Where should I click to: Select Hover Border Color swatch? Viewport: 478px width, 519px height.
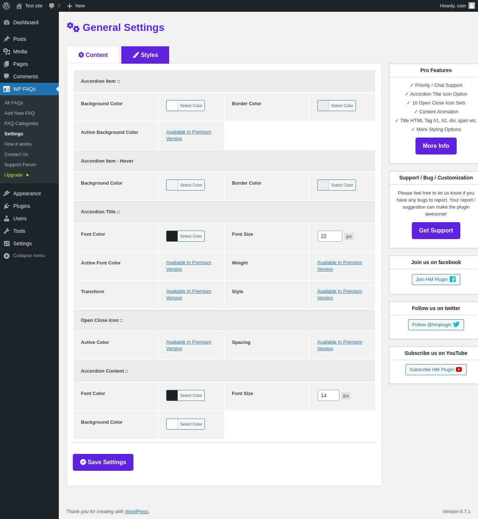336,185
